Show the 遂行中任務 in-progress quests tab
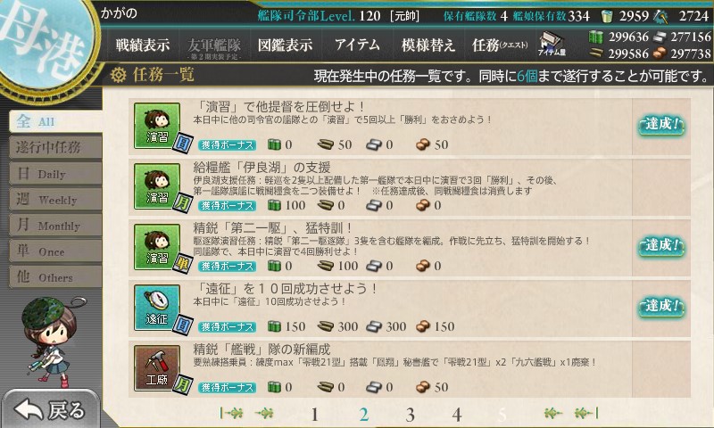 pos(55,147)
